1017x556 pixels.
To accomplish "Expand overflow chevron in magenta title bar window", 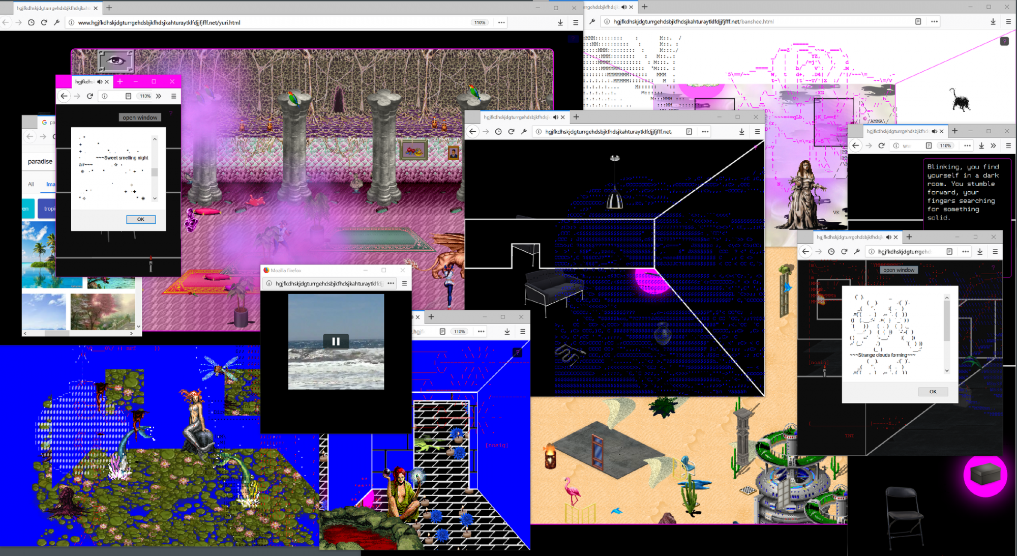I will 159,96.
